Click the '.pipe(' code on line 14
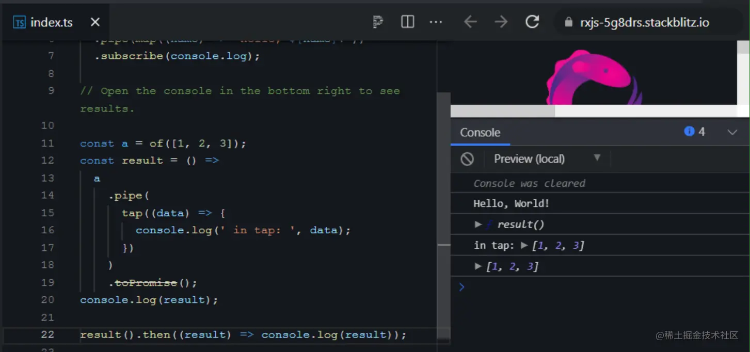The image size is (750, 352). click(129, 196)
